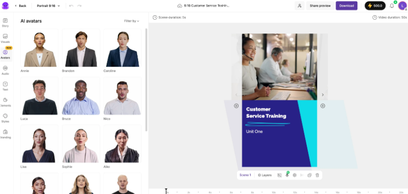The image size is (408, 194).
Task: Click the avatar panel vertical scrollbar
Action: tap(146, 80)
